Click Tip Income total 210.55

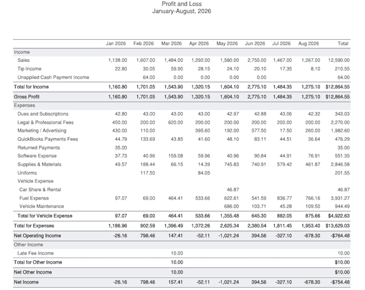tap(342, 69)
